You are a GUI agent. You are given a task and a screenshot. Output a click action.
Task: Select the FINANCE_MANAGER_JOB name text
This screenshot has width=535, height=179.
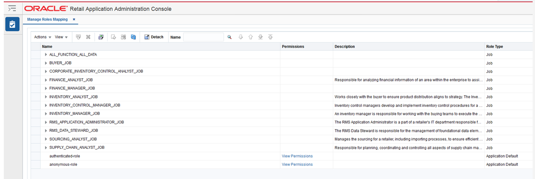(x=72, y=88)
